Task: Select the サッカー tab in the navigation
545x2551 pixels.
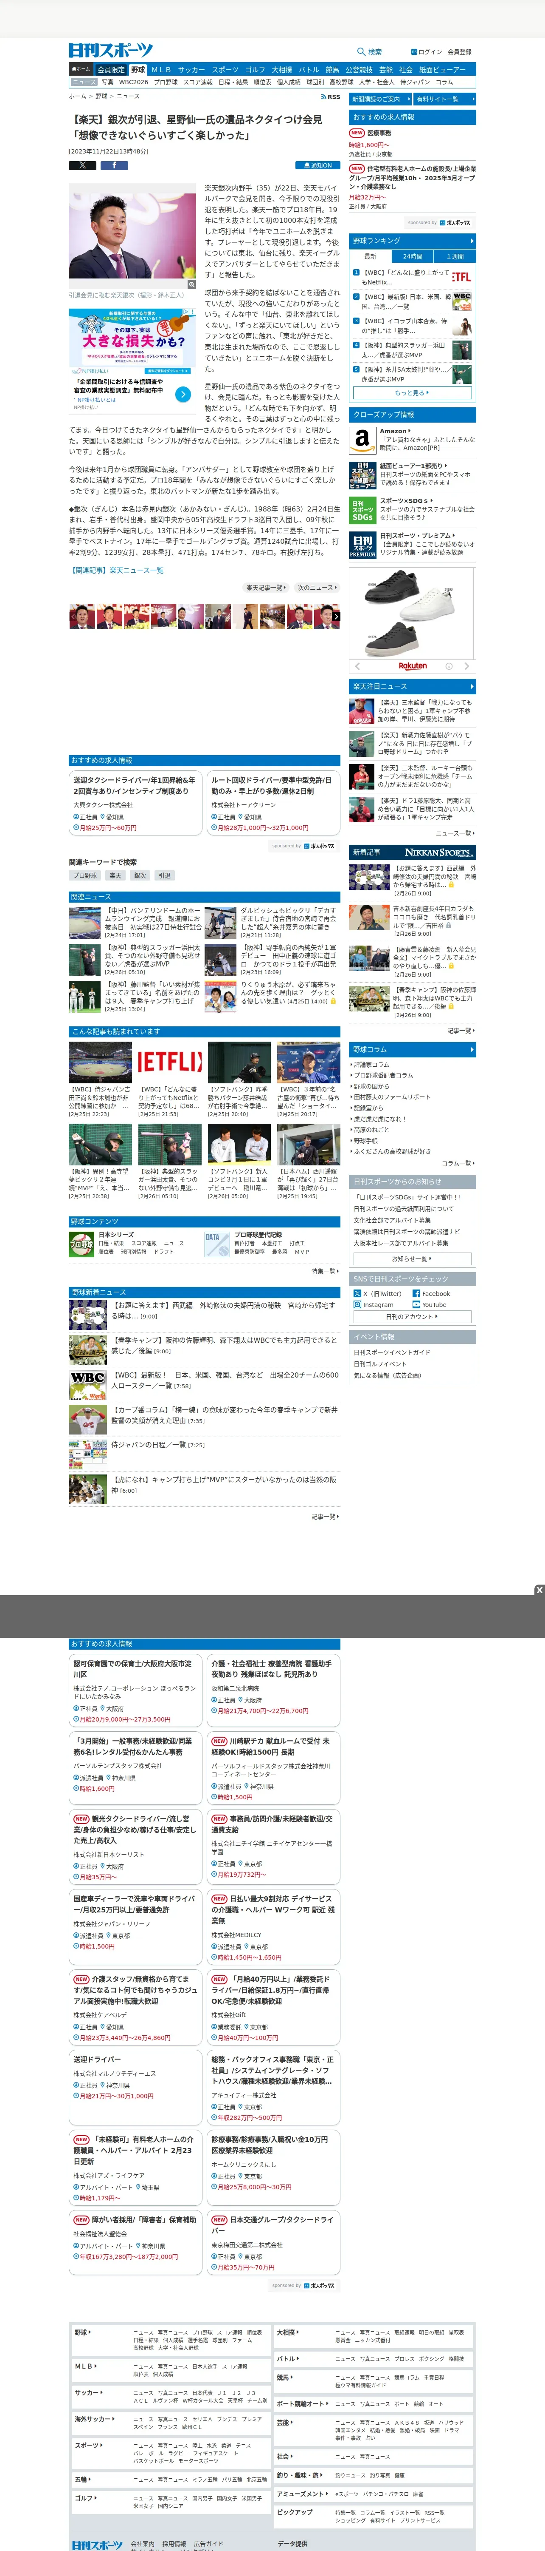Action: click(x=192, y=70)
